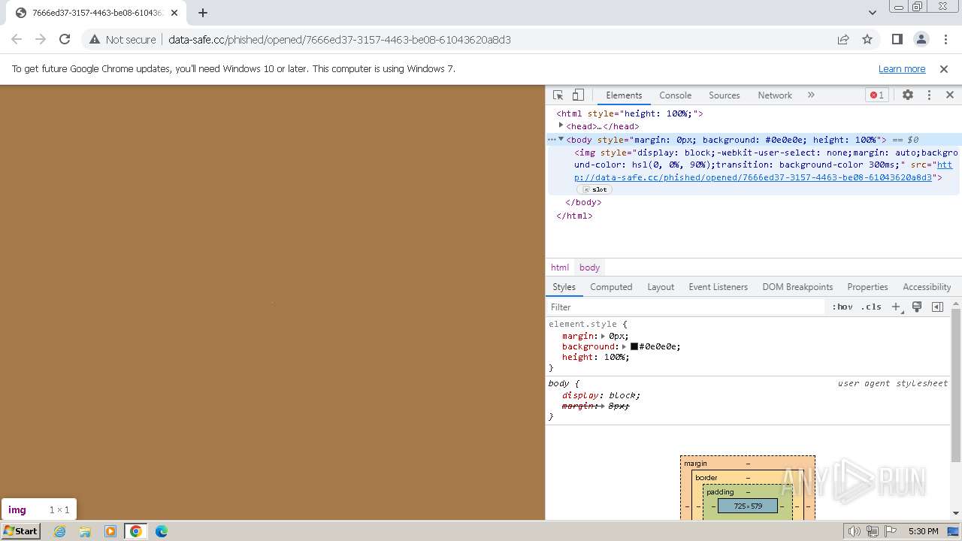Expand the margin shorthand triangle in element.style
This screenshot has width=962, height=541.
pyautogui.click(x=603, y=336)
